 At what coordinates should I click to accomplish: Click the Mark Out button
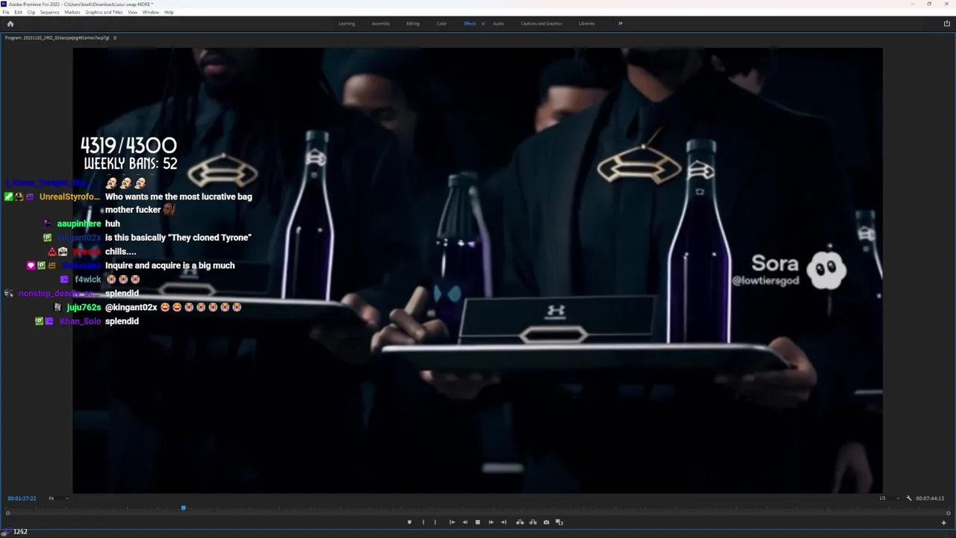pos(435,522)
